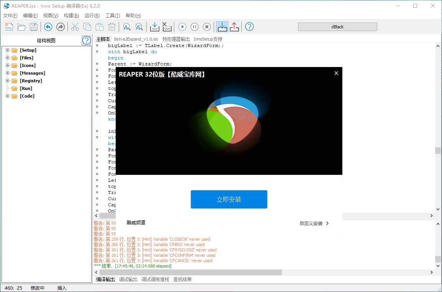Switch to the 查找结果 tab
The height and width of the screenshot is (292, 442).
[x=182, y=279]
